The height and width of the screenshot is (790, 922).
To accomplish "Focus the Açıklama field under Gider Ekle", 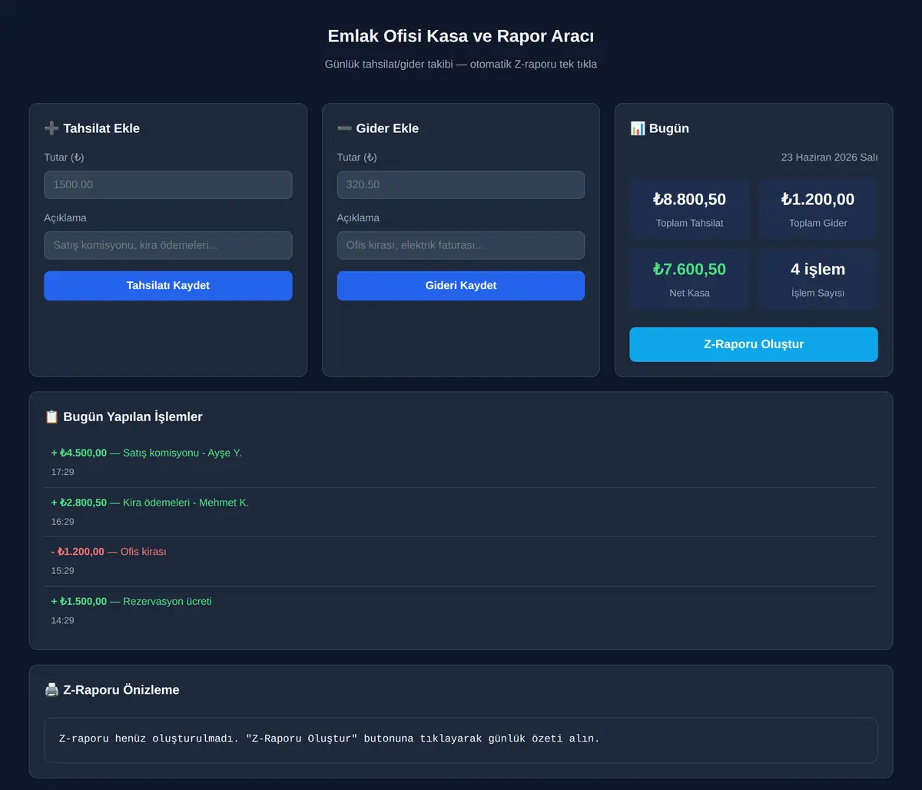I will (x=461, y=245).
